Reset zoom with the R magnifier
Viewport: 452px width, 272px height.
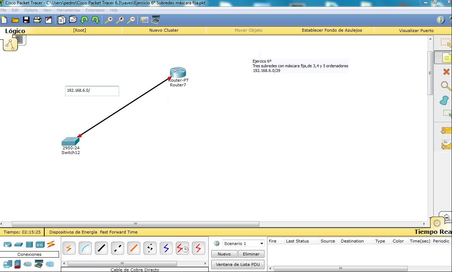pos(119,20)
